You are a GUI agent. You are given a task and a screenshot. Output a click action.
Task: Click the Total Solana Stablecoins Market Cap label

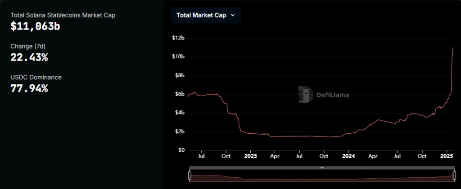(57, 15)
